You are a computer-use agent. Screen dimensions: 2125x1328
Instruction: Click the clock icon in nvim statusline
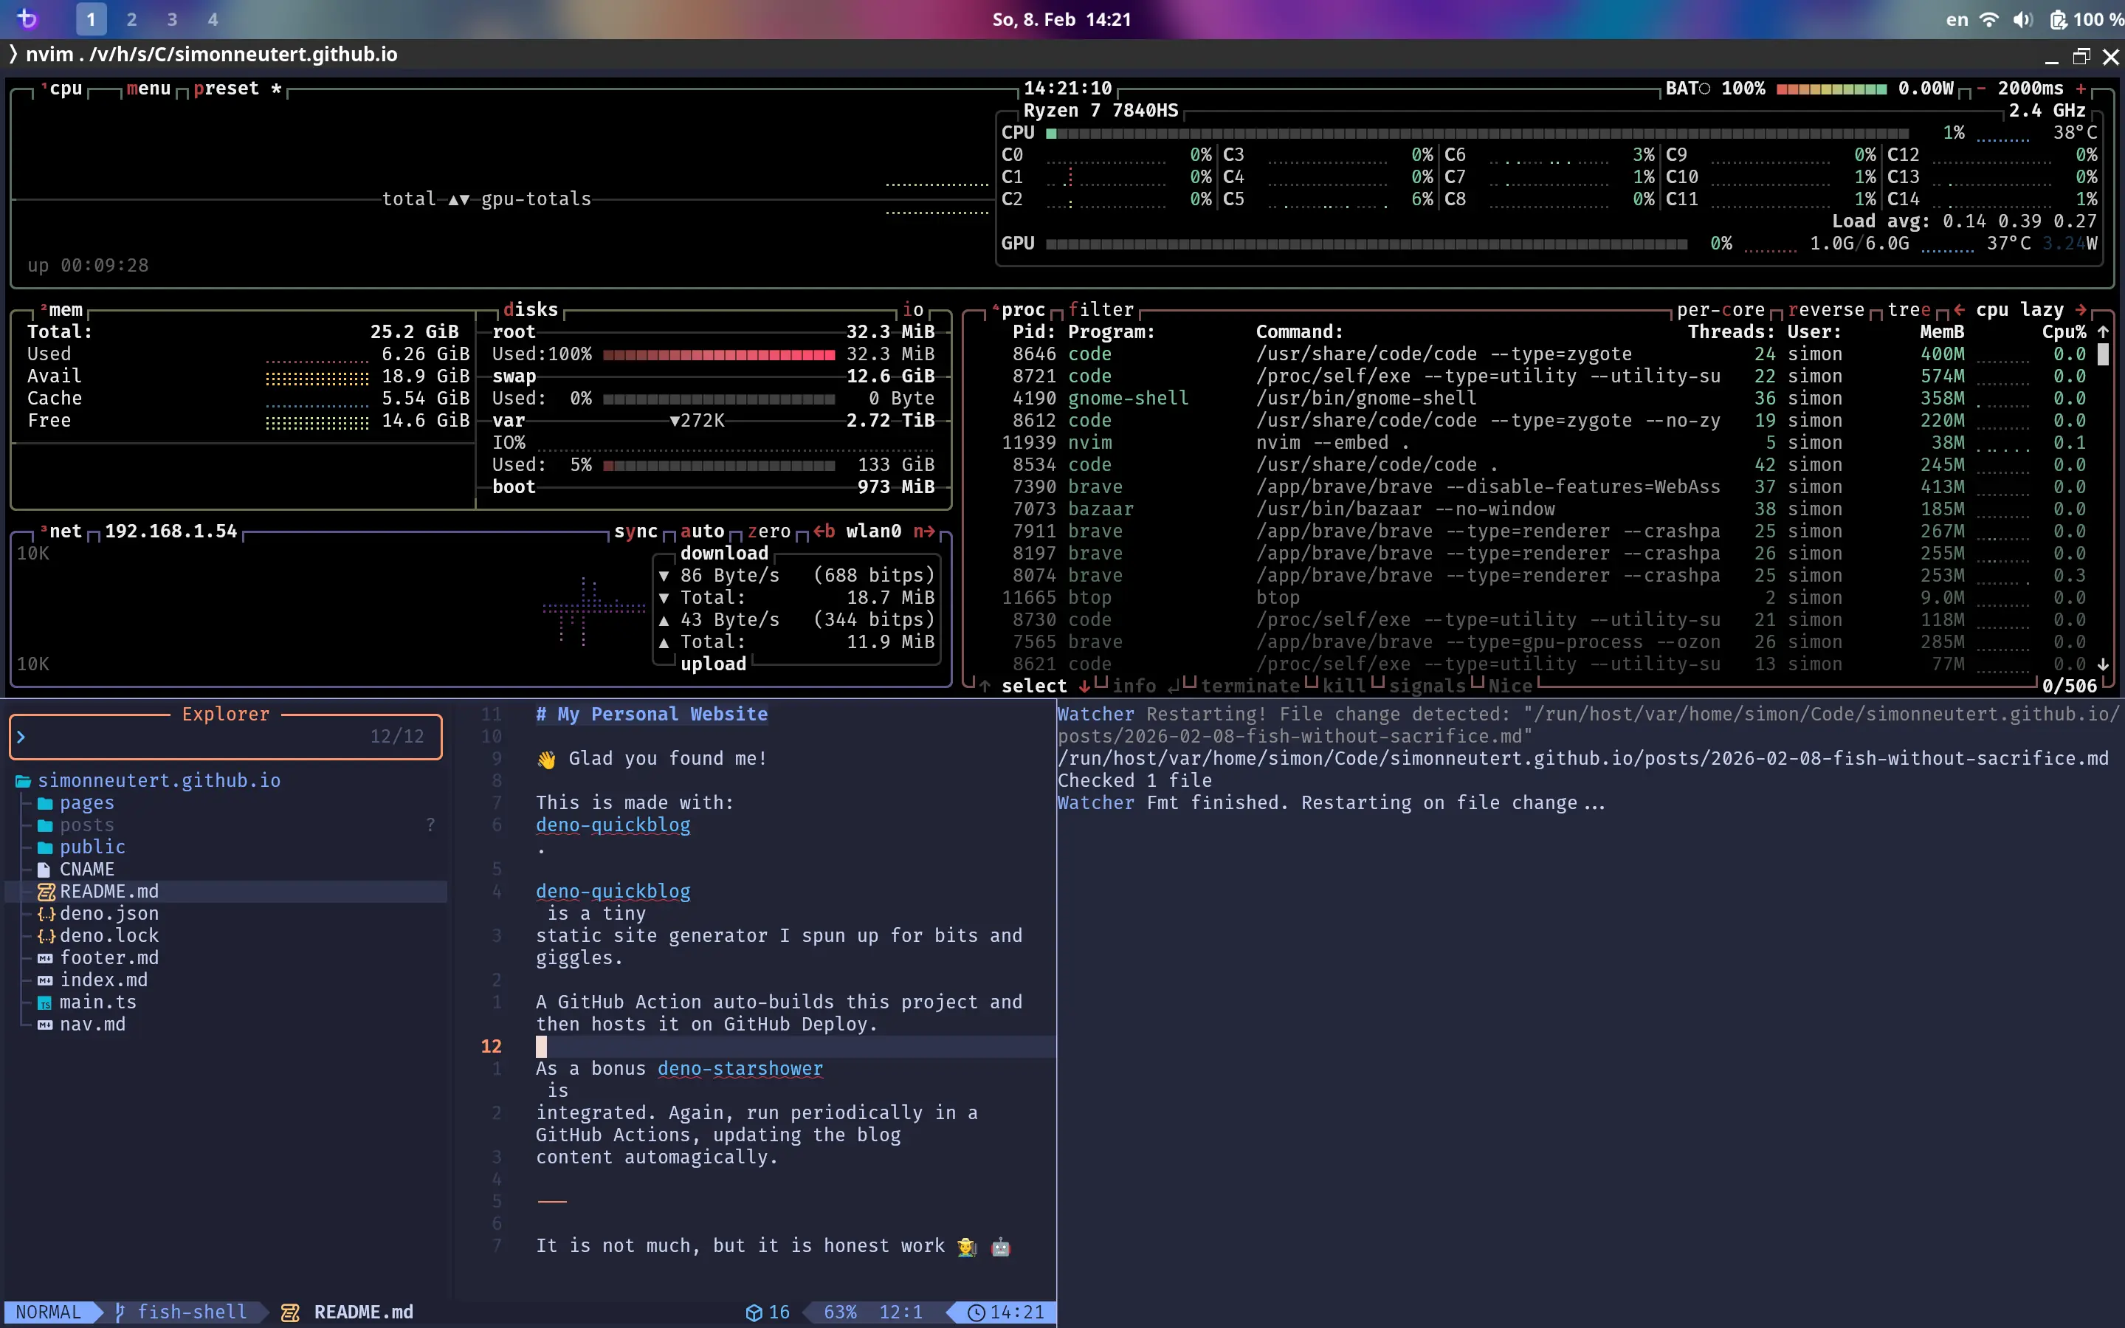tap(976, 1312)
